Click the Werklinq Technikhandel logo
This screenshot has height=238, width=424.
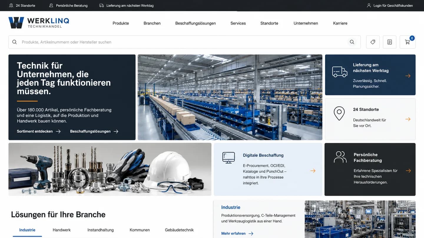[x=39, y=23]
